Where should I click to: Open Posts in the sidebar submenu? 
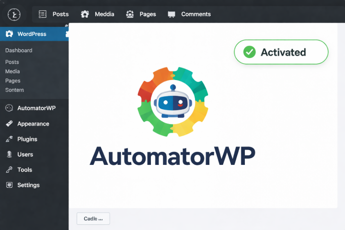(x=12, y=62)
